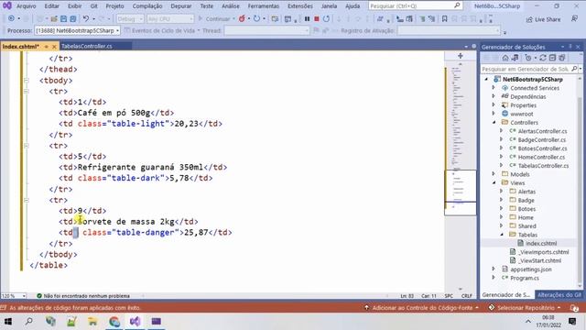Collapse the Controllers folder
This screenshot has width=586, height=330.
[x=494, y=122]
